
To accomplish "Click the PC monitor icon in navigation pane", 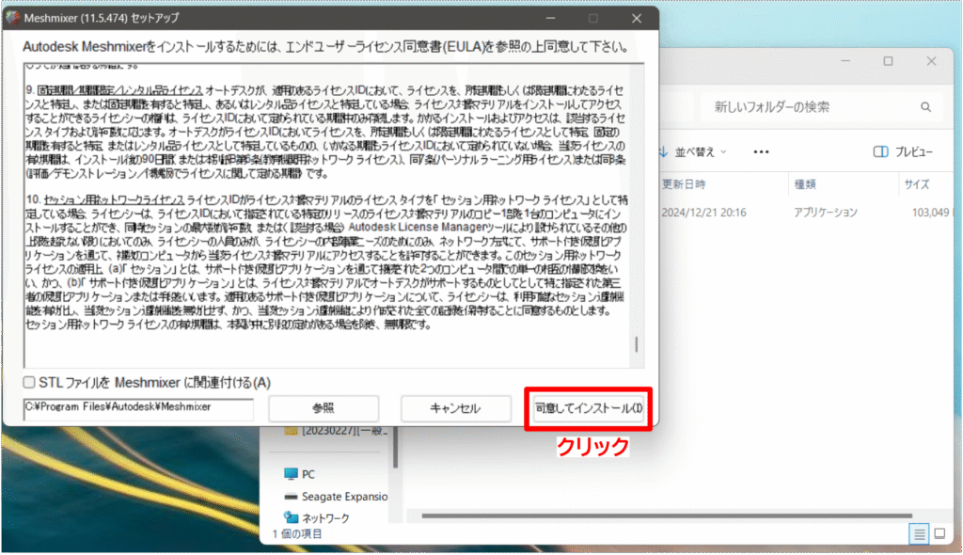I will [291, 474].
